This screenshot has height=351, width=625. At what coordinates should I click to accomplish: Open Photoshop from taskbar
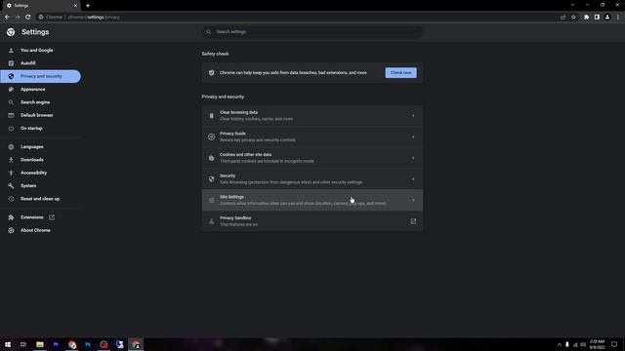[88, 344]
